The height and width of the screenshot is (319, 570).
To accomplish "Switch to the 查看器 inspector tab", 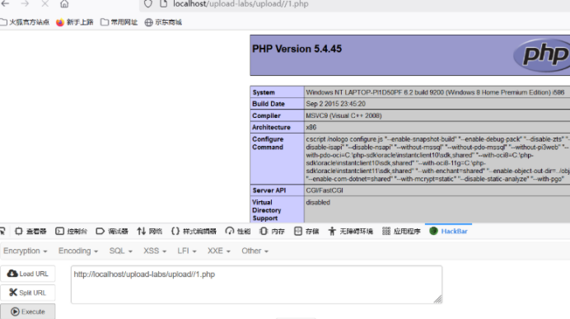I will [x=30, y=231].
